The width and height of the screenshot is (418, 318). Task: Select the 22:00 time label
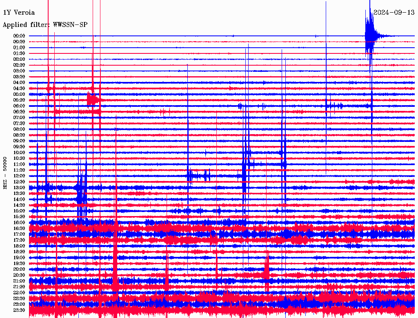19,293
